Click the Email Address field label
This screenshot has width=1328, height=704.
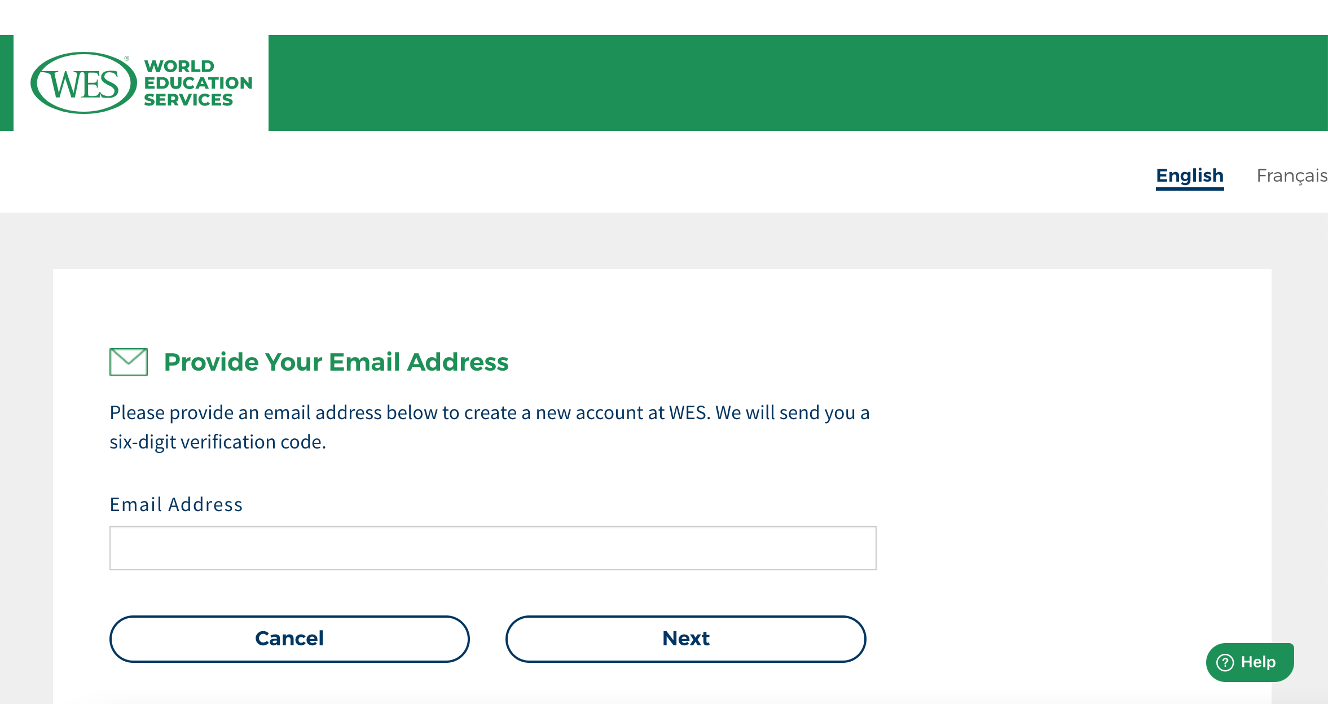pos(176,504)
